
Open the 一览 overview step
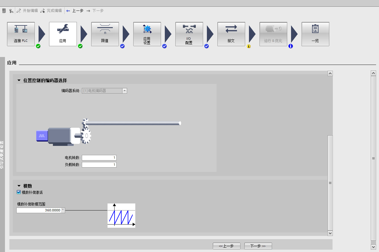coord(315,34)
